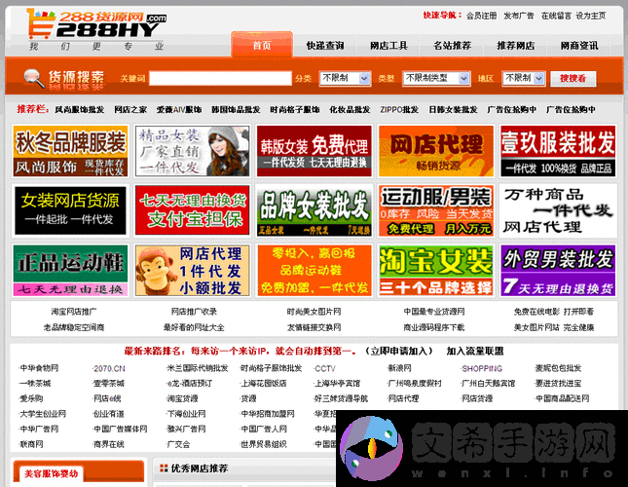The width and height of the screenshot is (628, 487).
Task: Click the magnifier icon beside 货源搜索
Action: [x=34, y=78]
